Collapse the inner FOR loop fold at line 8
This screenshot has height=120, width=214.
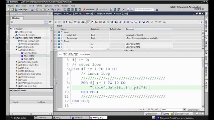(x=71, y=83)
